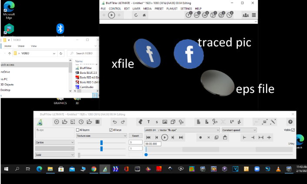Jump to the last key with fast-forward button
This screenshot has height=184, width=307.
tap(181, 138)
